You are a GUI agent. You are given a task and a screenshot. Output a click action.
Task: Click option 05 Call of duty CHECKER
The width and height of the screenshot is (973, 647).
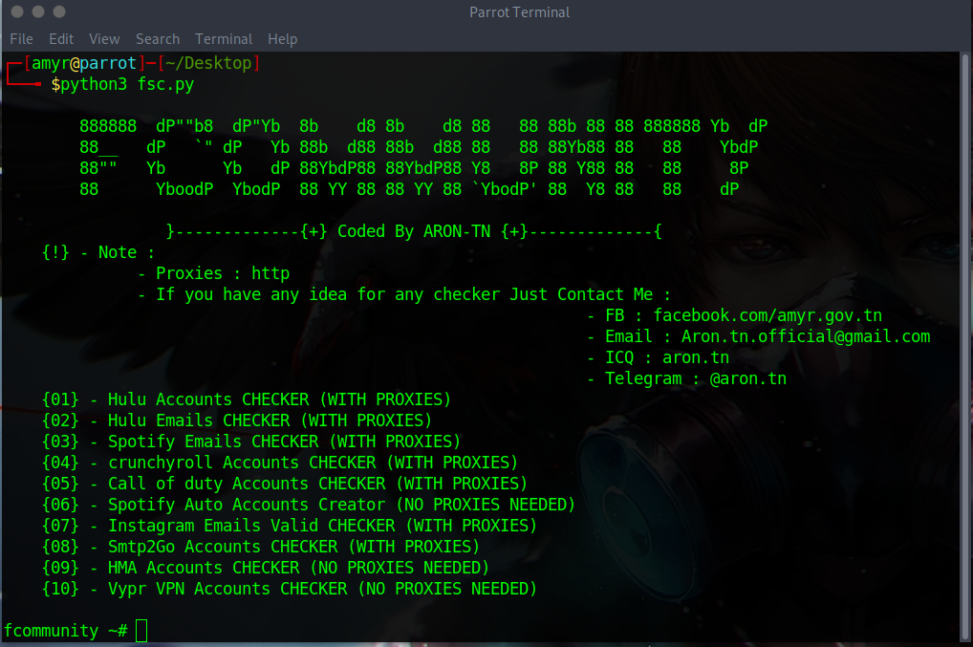pyautogui.click(x=285, y=484)
